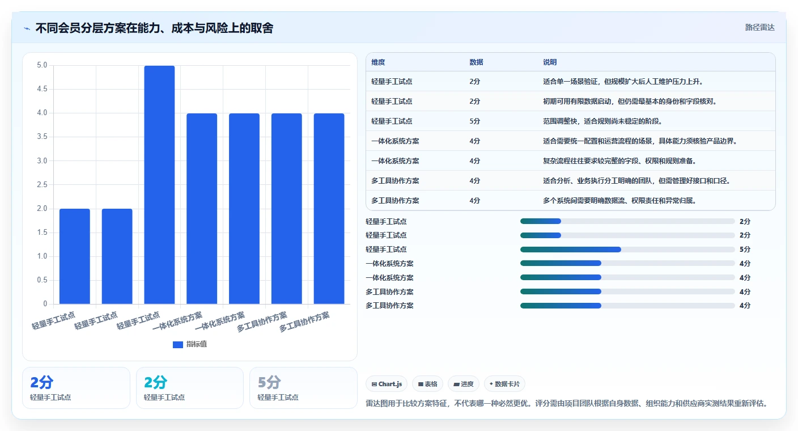Image resolution: width=798 pixels, height=431 pixels.
Task: Click the 4.5 y-axis label
Action: 42,89
